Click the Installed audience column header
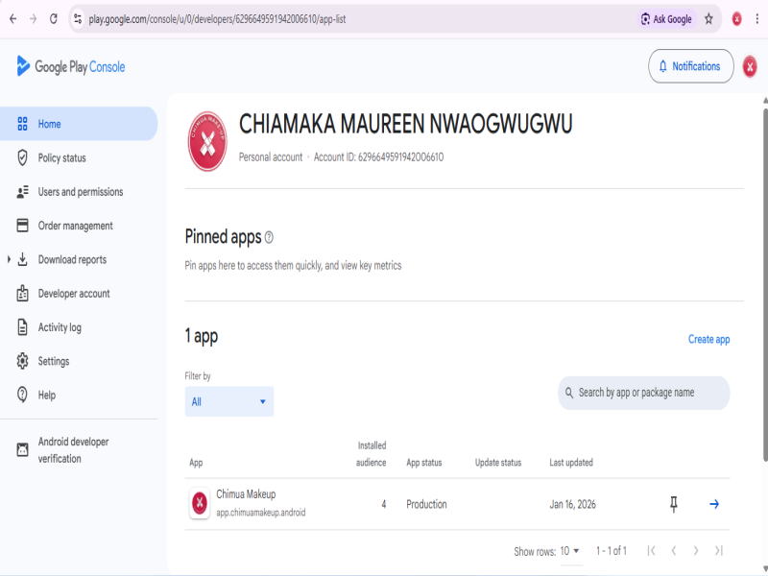768x576 pixels. coord(372,453)
